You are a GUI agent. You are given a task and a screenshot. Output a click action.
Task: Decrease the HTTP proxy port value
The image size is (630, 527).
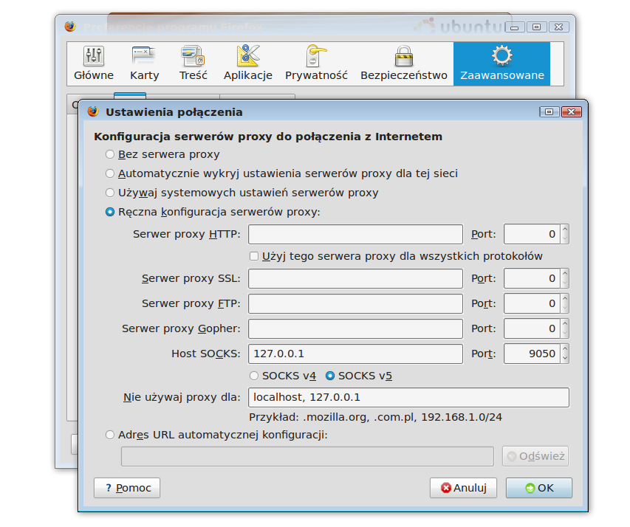pyautogui.click(x=565, y=238)
